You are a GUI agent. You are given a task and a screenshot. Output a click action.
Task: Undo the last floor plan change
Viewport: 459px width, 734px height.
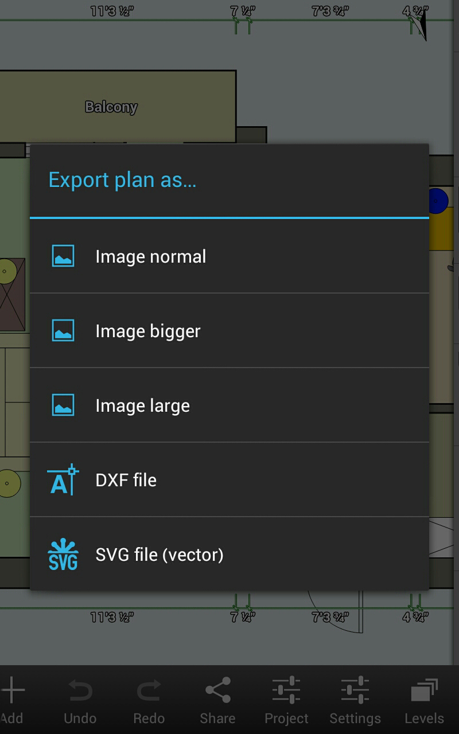[80, 700]
